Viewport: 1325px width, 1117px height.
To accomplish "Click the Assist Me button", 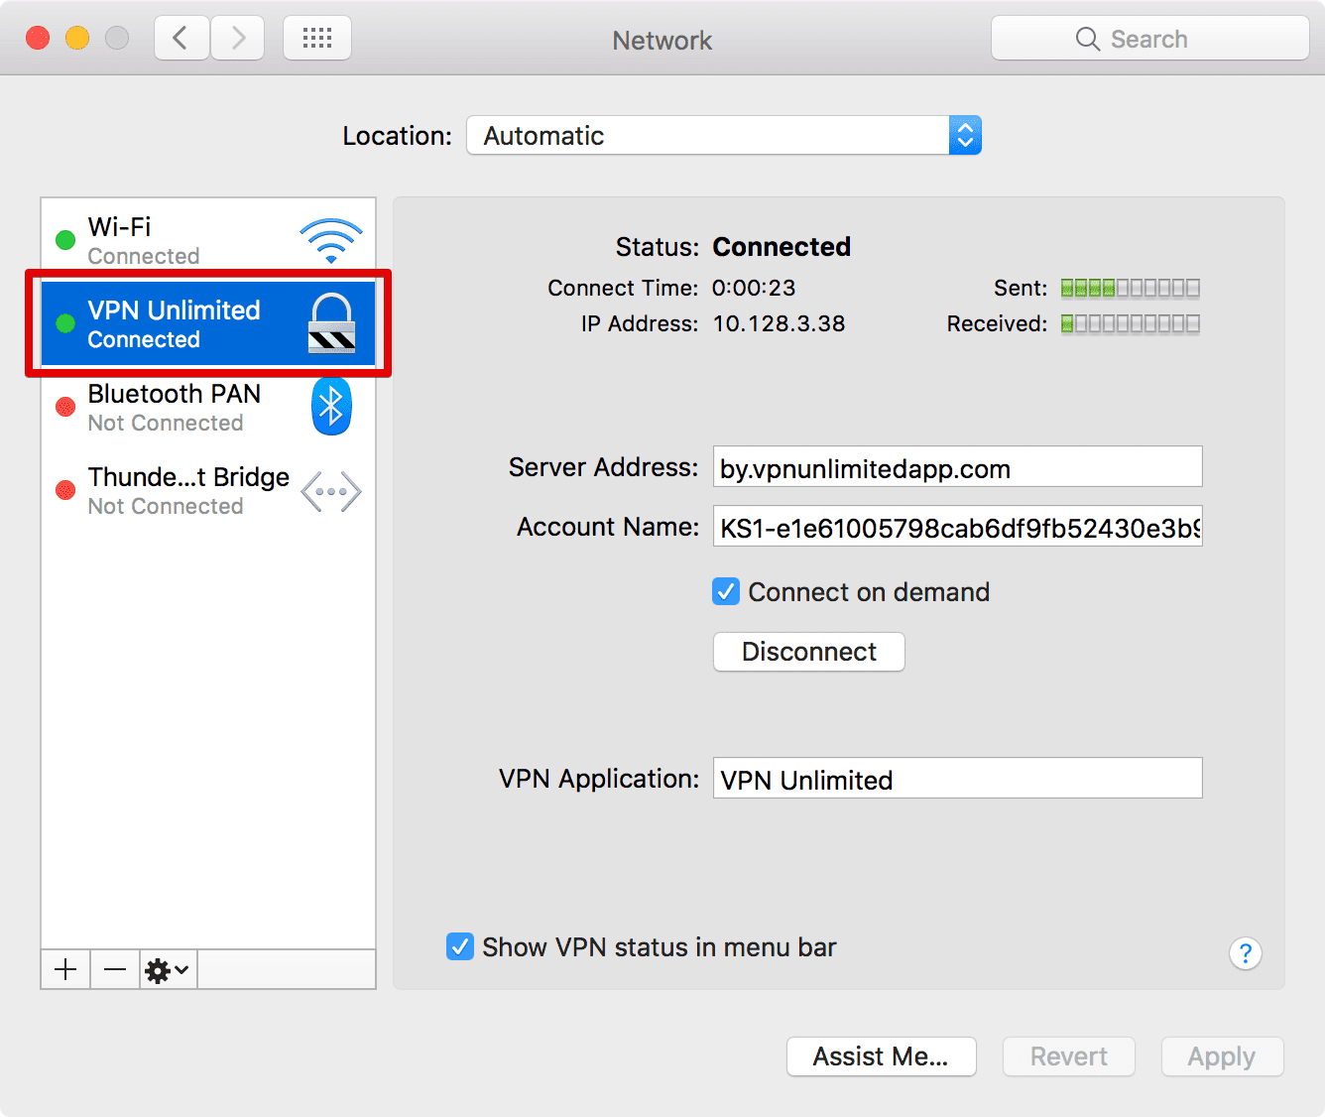I will click(881, 1056).
